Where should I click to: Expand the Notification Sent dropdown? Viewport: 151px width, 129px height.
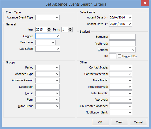(121, 113)
